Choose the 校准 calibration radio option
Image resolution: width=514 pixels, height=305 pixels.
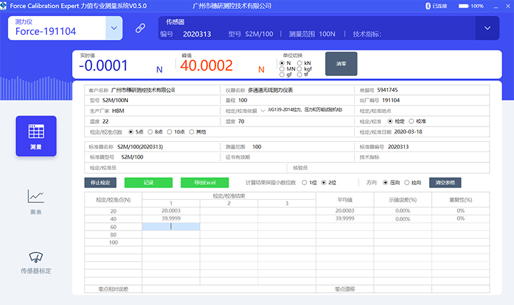click(x=411, y=121)
